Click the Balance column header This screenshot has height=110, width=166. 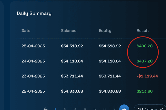coord(69,31)
